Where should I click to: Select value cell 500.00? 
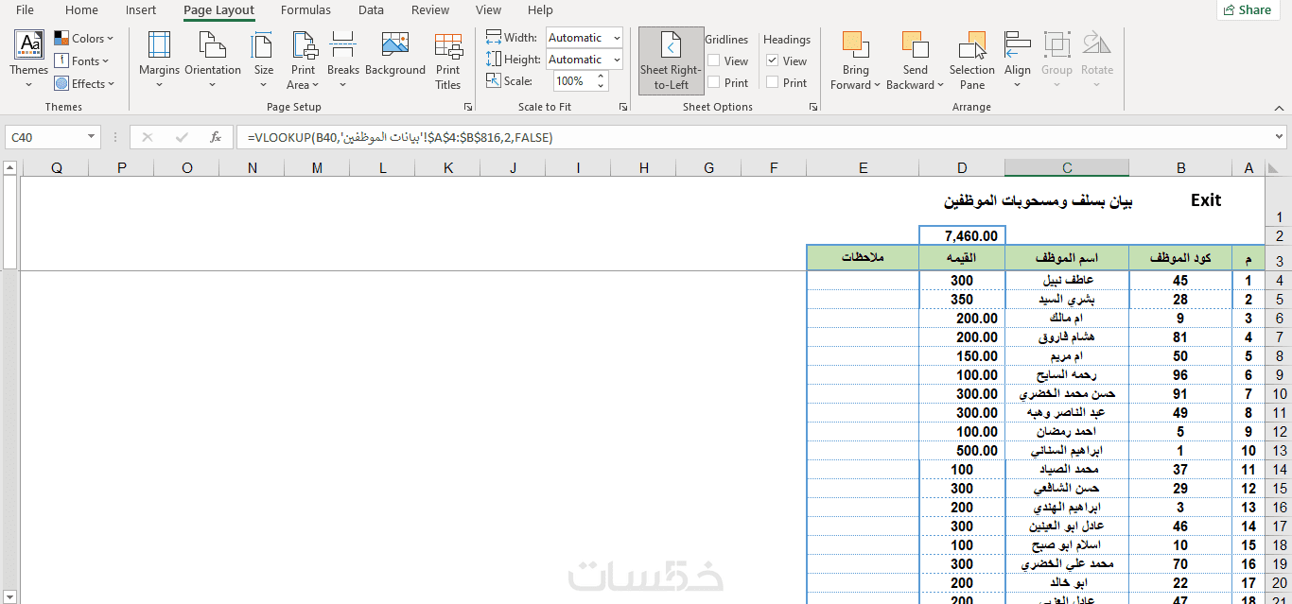click(x=962, y=451)
